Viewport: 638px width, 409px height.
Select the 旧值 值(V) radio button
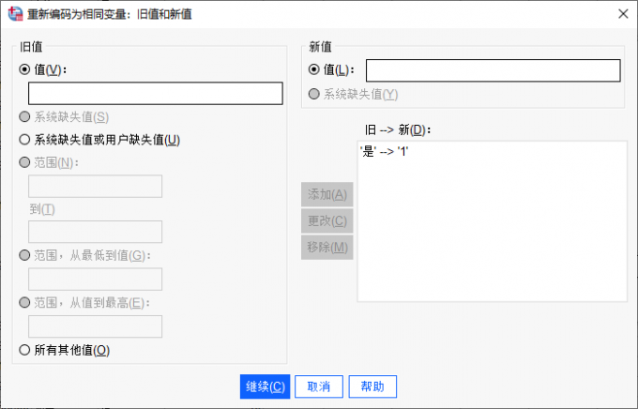pos(24,69)
